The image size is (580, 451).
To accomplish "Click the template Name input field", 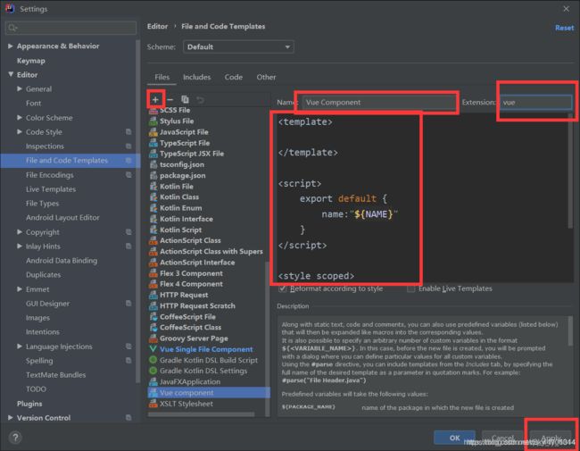I will pyautogui.click(x=379, y=102).
